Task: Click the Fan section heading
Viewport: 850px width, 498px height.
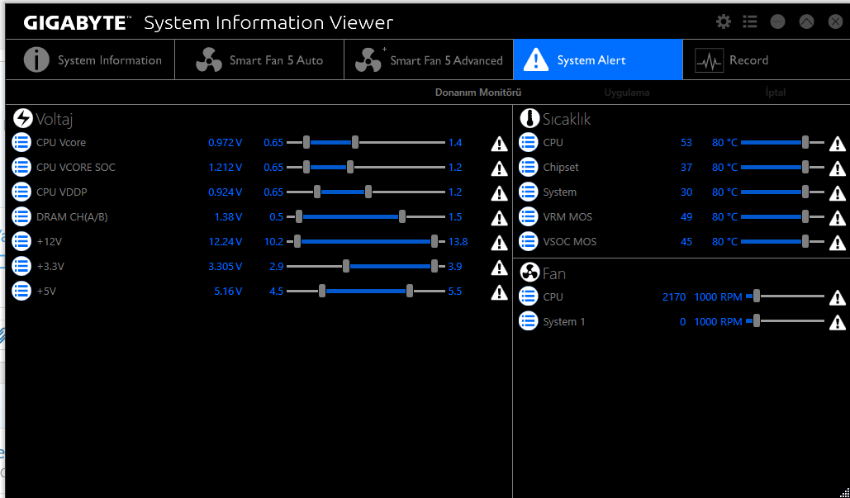Action: (x=554, y=273)
